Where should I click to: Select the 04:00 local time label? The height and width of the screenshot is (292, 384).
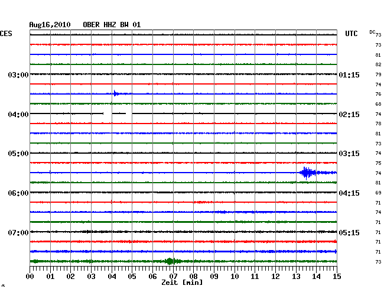pos(18,115)
